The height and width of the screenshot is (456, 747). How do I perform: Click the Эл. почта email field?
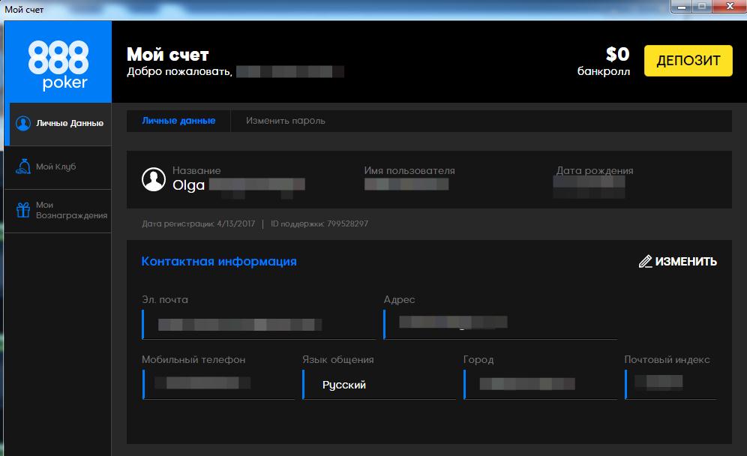259,325
